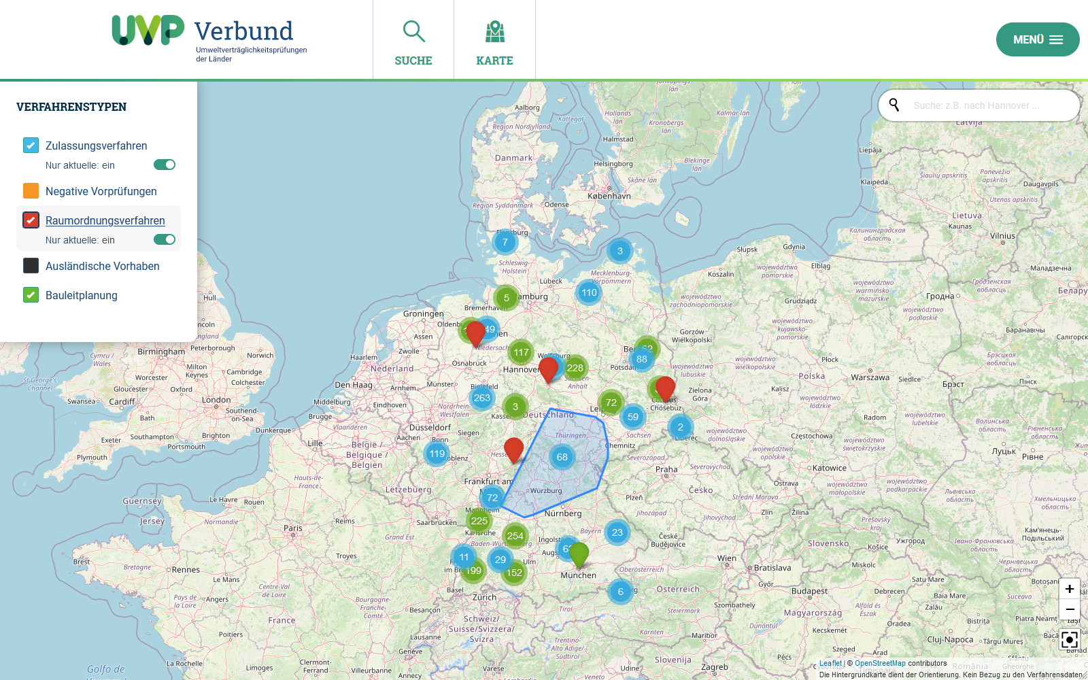Uncheck the Raumordnungsverfahren checkbox
Viewport: 1088px width, 680px height.
click(x=31, y=220)
